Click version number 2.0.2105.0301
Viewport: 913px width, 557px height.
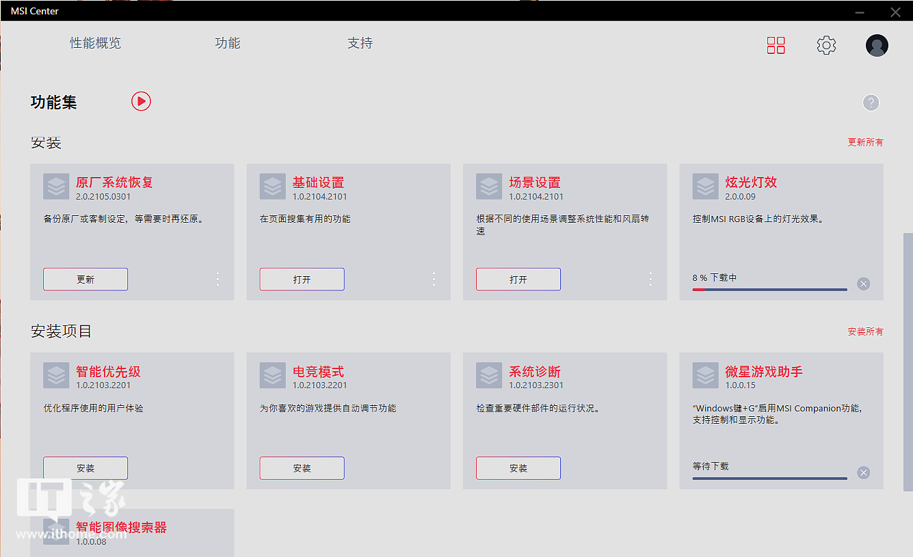(x=103, y=197)
